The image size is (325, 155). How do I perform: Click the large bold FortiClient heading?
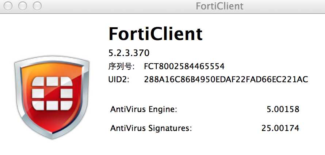155,34
